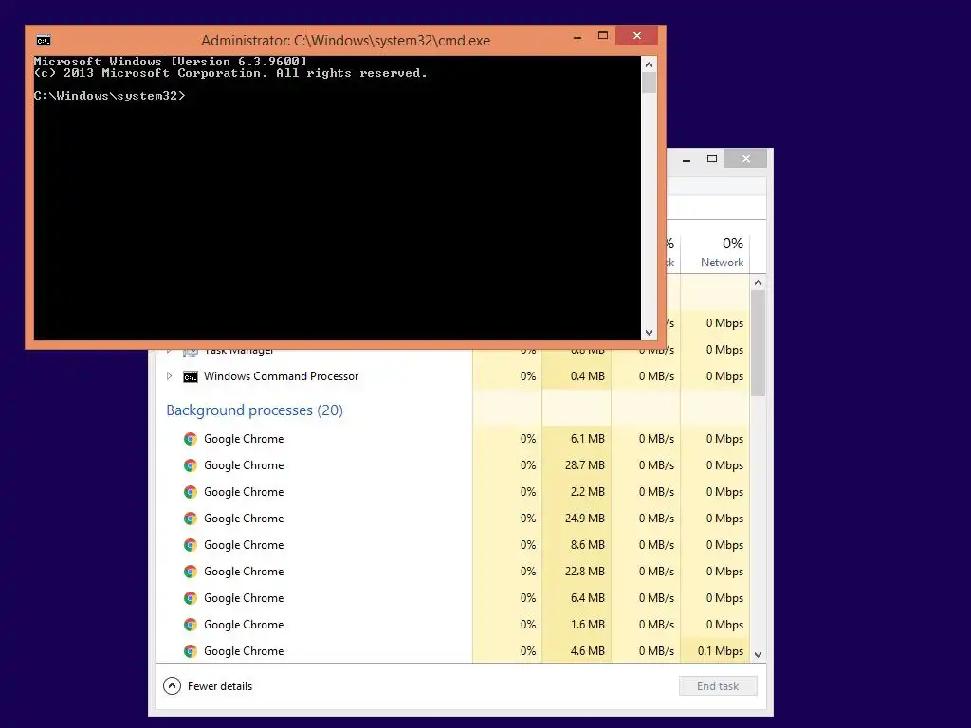Image resolution: width=971 pixels, height=728 pixels.
Task: Click the End task button
Action: point(718,686)
